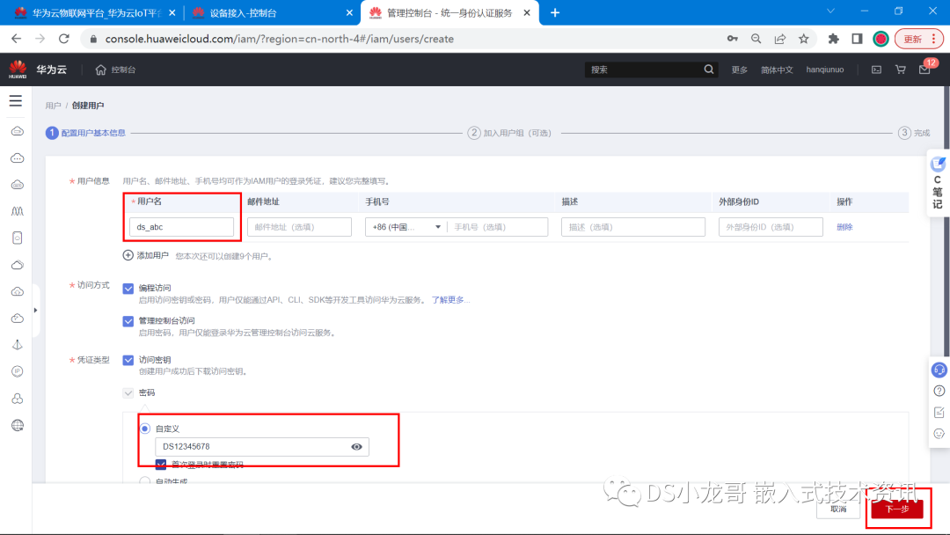Click the smiley face rating icon
This screenshot has width=950, height=535.
click(939, 433)
